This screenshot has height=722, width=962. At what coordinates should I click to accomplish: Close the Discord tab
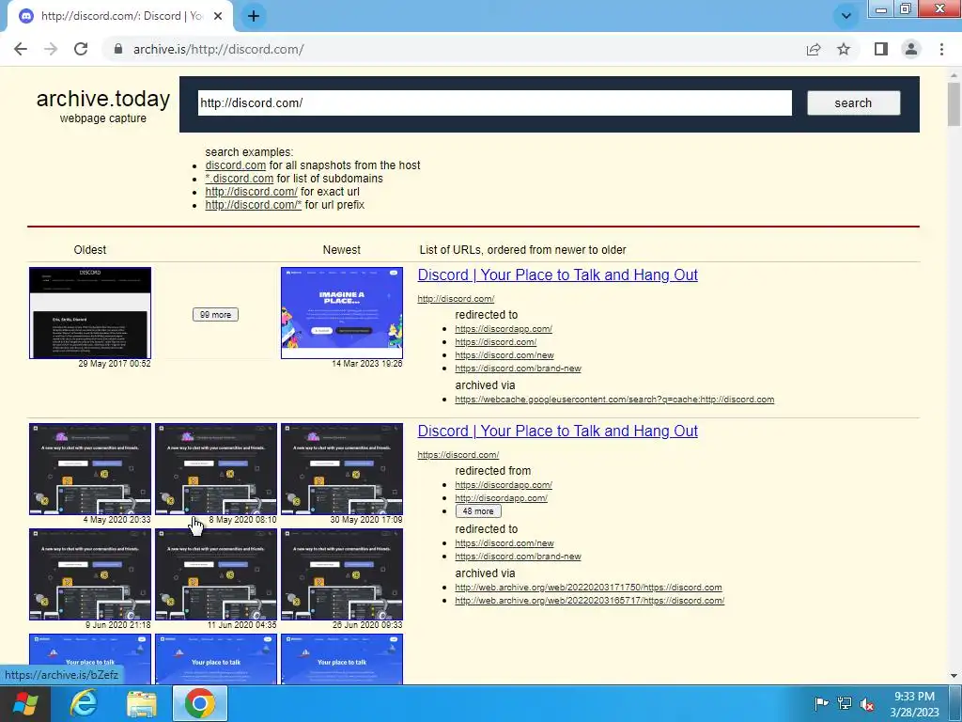click(x=218, y=16)
